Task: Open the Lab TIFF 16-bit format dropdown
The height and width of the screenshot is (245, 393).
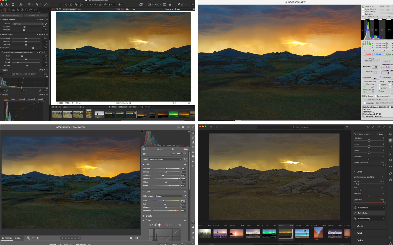Action: 375,99
